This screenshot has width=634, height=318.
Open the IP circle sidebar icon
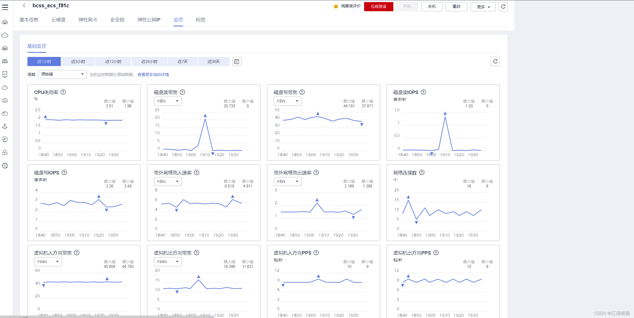point(5,139)
